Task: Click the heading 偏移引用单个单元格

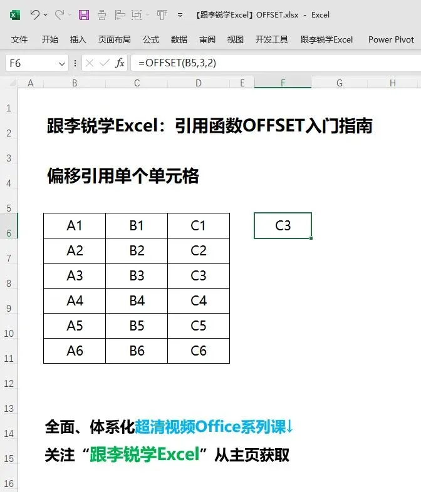Action: pos(123,176)
